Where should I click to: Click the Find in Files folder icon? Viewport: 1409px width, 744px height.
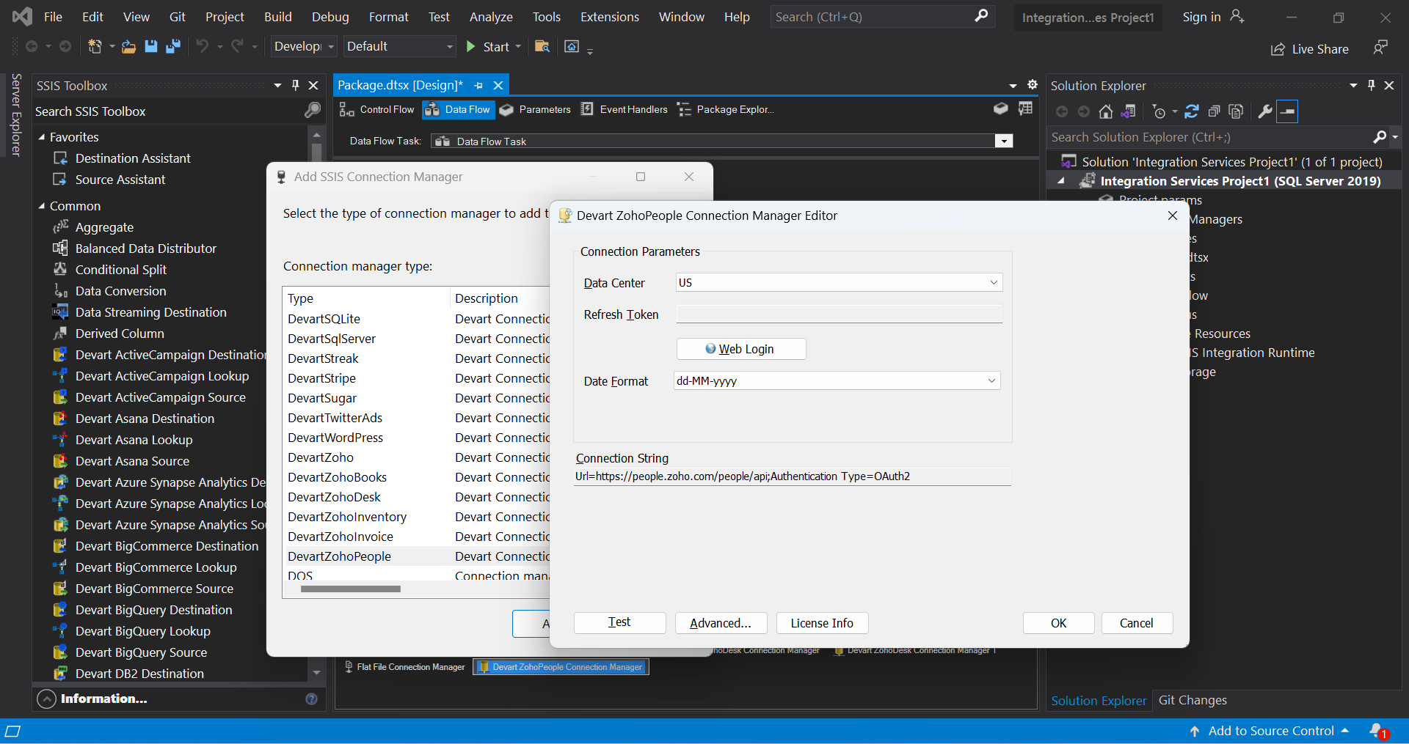click(542, 47)
